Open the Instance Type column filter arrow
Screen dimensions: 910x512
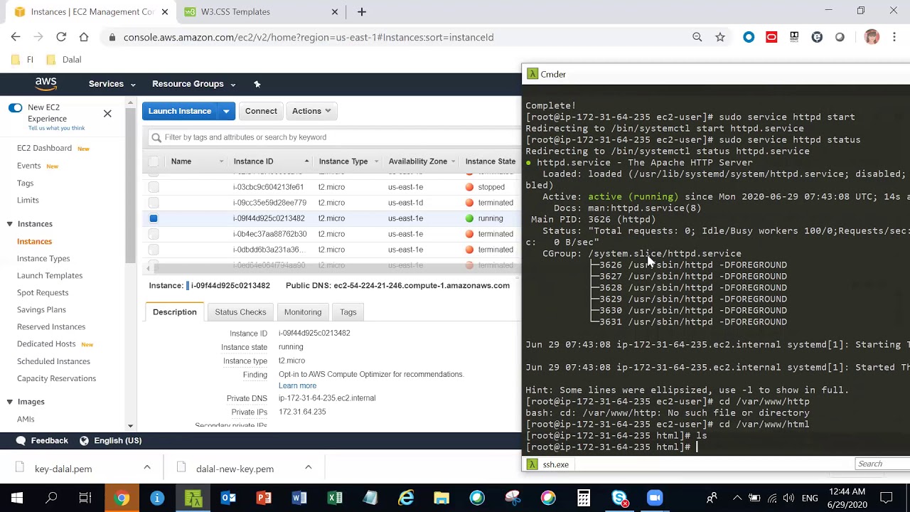(377, 161)
